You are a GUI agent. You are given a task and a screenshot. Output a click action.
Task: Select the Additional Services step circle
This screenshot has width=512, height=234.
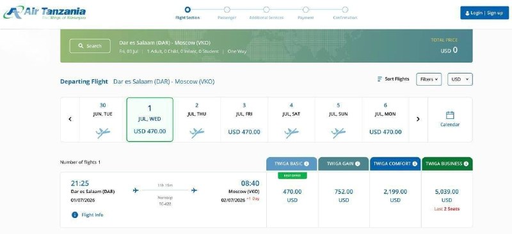[x=266, y=10]
